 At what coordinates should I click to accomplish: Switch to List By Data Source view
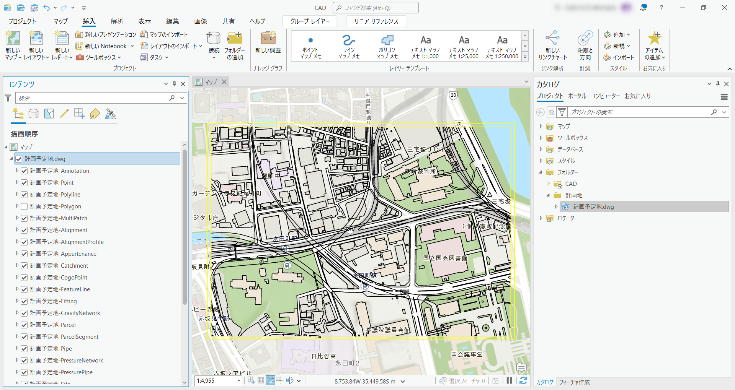(x=34, y=114)
